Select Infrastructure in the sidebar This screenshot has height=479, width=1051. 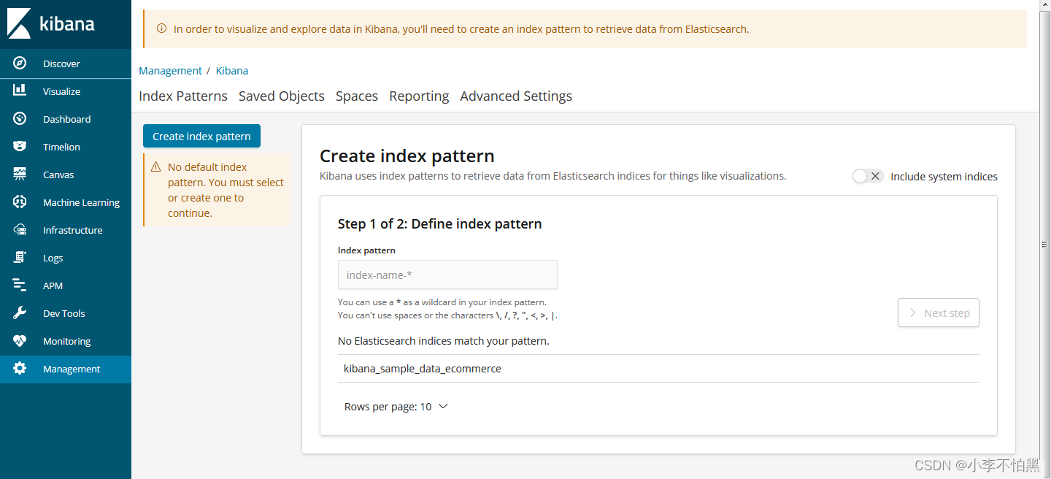click(x=66, y=230)
